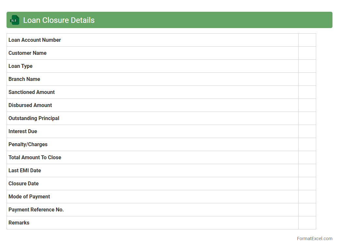Image resolution: width=339 pixels, height=248 pixels.
Task: Click the Total Amount To Close value cell
Action: point(307,157)
